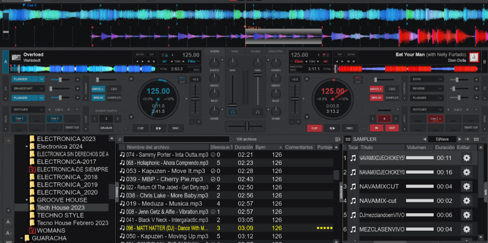Open browser options icon right of '100 archivos'
The width and height of the screenshot is (488, 243).
[337, 139]
